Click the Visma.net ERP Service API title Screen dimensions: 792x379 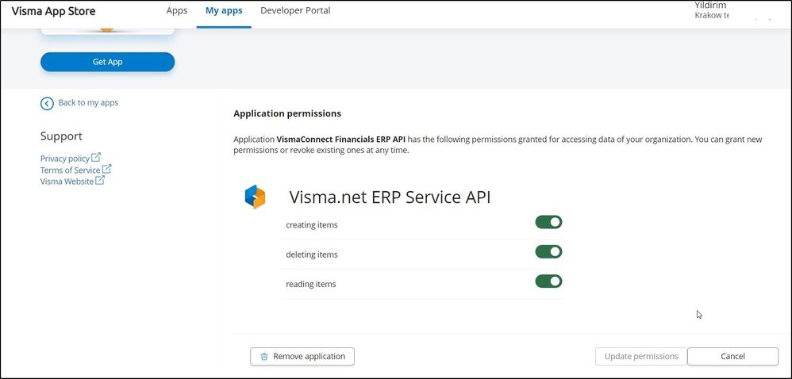pyautogui.click(x=390, y=197)
